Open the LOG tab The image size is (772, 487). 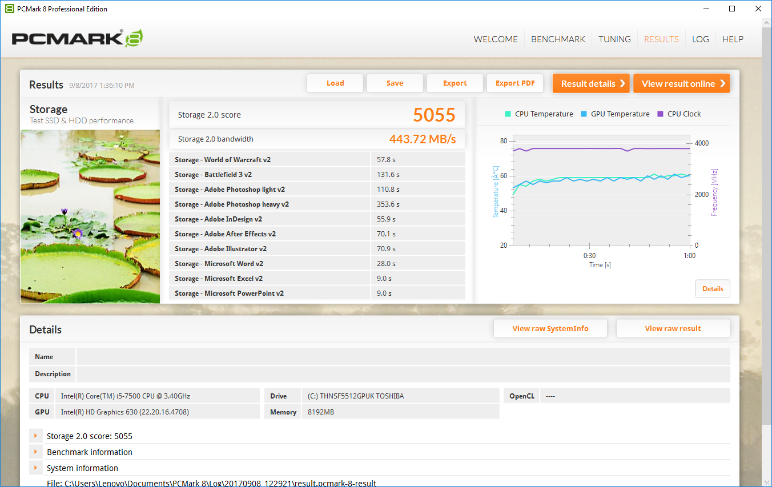701,39
